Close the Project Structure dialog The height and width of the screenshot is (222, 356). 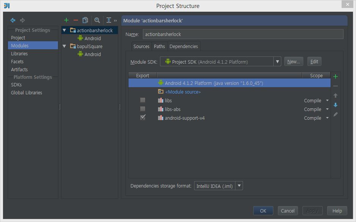(348, 4)
